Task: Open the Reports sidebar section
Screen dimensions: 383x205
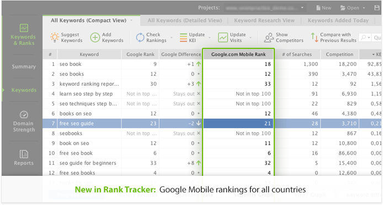Action: point(24,158)
